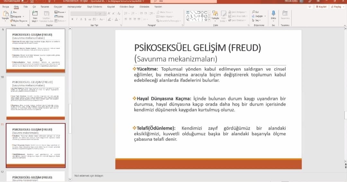Open the Düzen layout dropdown
This screenshot has height=182, width=347.
click(60, 12)
